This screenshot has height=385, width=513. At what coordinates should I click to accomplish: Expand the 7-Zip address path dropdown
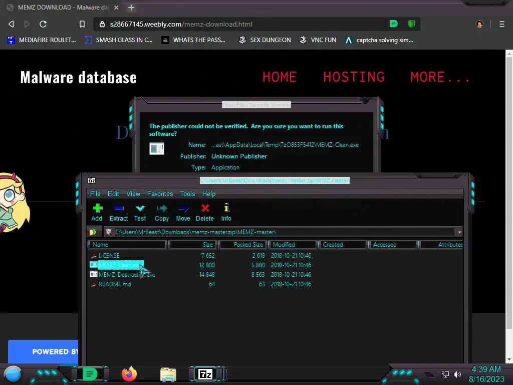click(x=459, y=232)
